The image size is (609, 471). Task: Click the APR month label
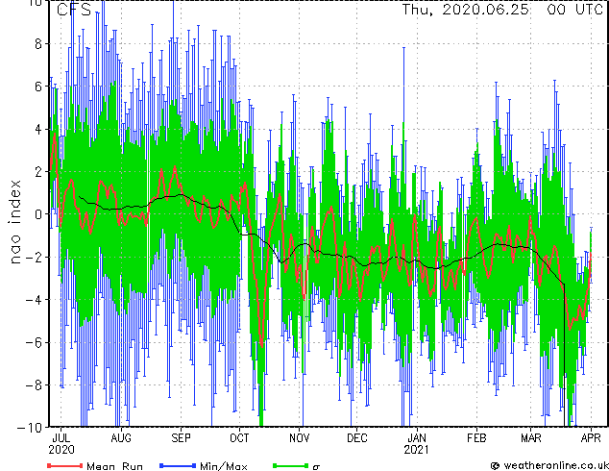tap(591, 438)
